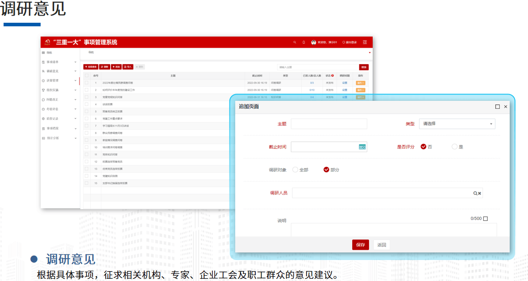Focus the 请输入主题 search box
The image size is (528, 281).
pyautogui.click(x=318, y=67)
